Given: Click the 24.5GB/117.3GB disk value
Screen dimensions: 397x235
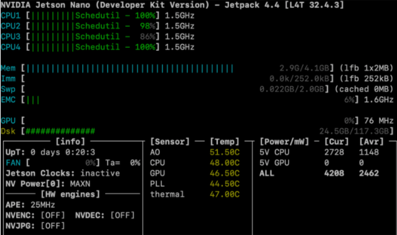Looking at the screenshot, I should [354, 131].
